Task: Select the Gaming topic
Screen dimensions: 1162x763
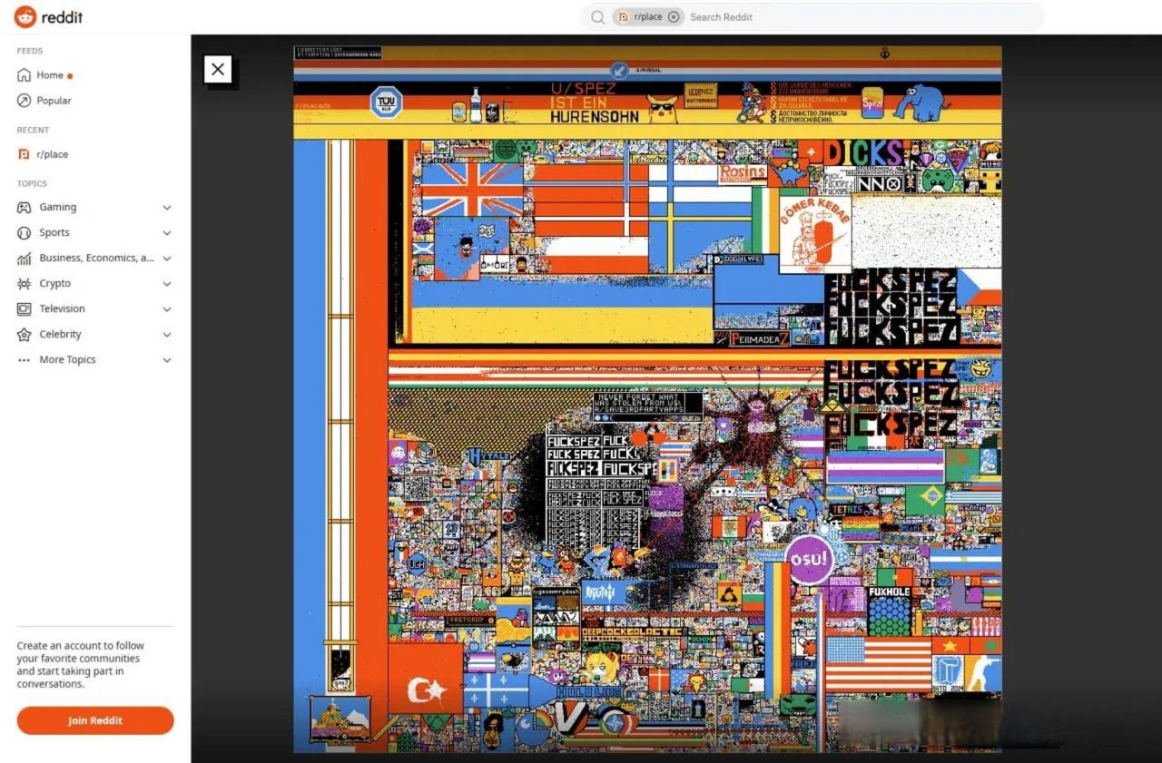Action: click(58, 208)
